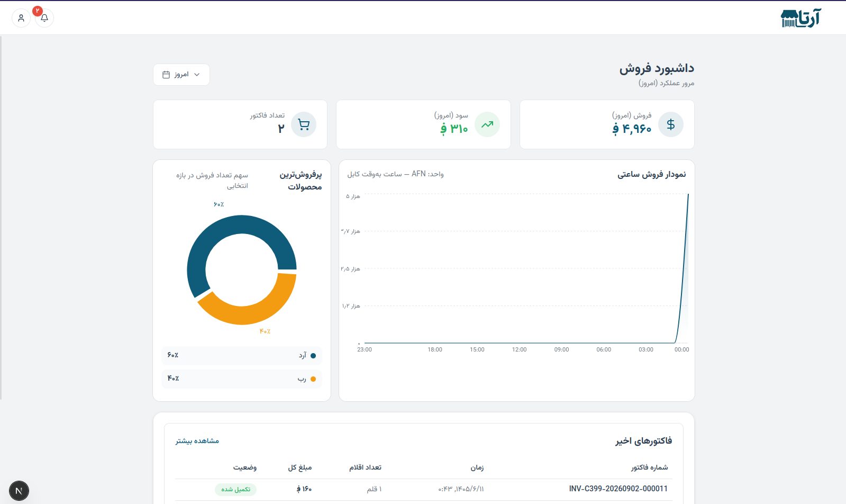Image resolution: width=846 pixels, height=504 pixels.
Task: Click the رب legend row
Action: point(242,379)
